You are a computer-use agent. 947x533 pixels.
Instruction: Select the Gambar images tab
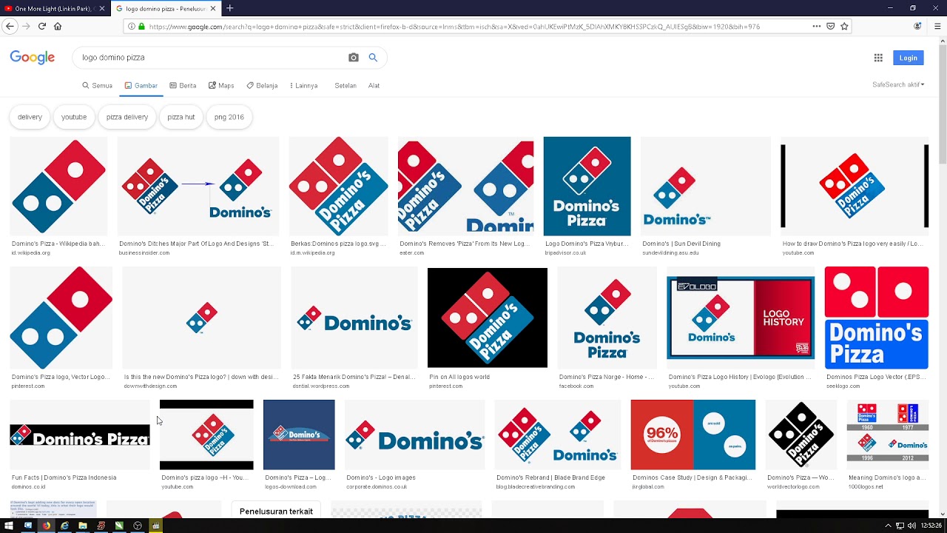pyautogui.click(x=141, y=86)
